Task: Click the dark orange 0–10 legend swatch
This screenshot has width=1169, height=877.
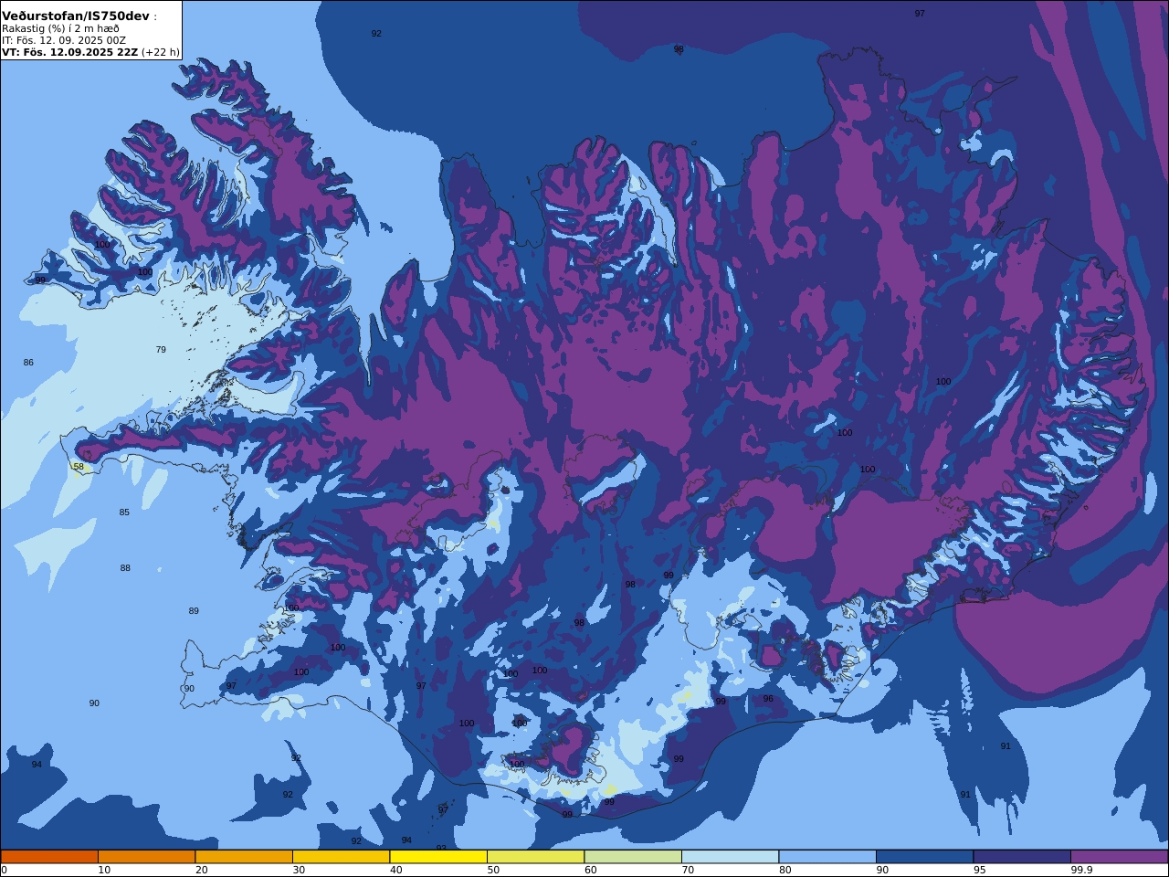Action: pyautogui.click(x=49, y=857)
